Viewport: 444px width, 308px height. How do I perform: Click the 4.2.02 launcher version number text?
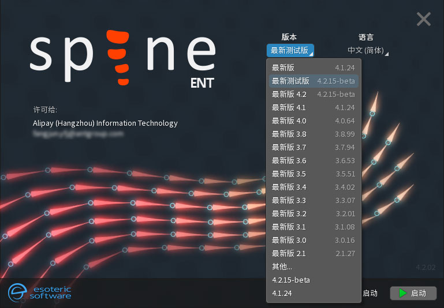[426, 268]
